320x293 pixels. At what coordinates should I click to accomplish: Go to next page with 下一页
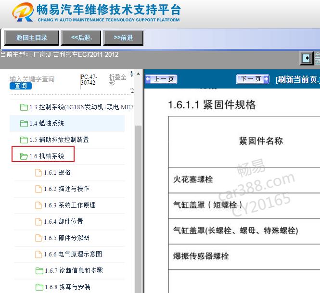[x=253, y=79]
